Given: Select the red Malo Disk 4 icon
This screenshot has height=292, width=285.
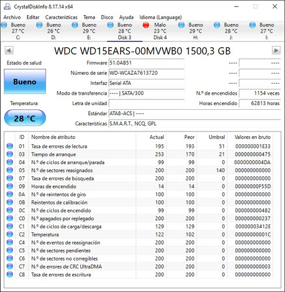Looking at the screenshot, I should point(146,25).
